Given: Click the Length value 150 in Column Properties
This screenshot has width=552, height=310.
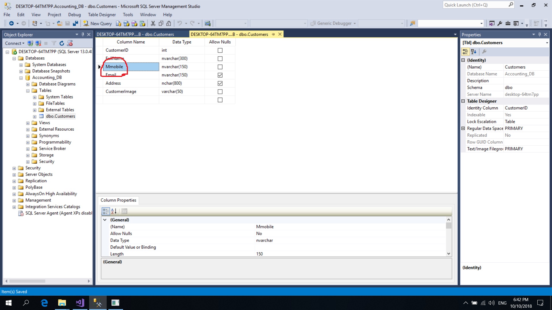Looking at the screenshot, I should click(260, 254).
